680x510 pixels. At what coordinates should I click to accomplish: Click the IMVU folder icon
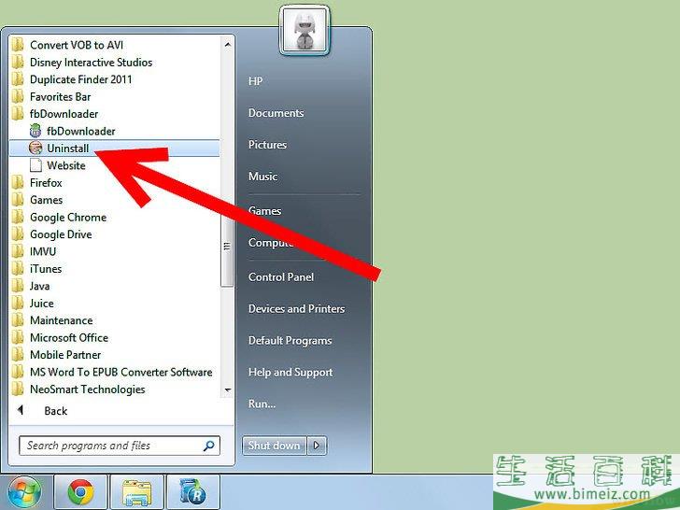[x=18, y=251]
